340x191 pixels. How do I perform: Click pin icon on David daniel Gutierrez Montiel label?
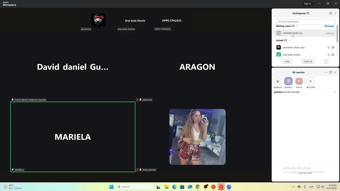pos(12,100)
